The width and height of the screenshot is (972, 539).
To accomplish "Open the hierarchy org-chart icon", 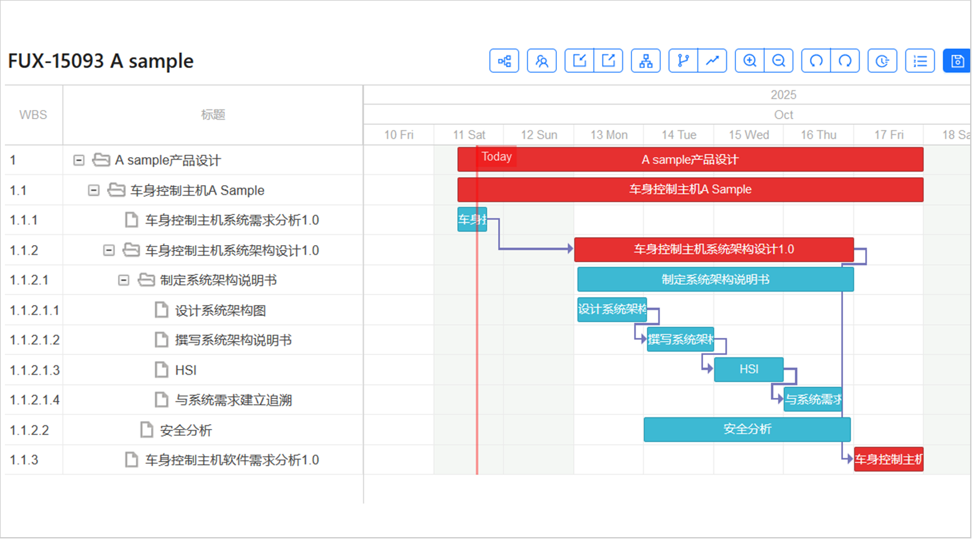I will pos(646,61).
